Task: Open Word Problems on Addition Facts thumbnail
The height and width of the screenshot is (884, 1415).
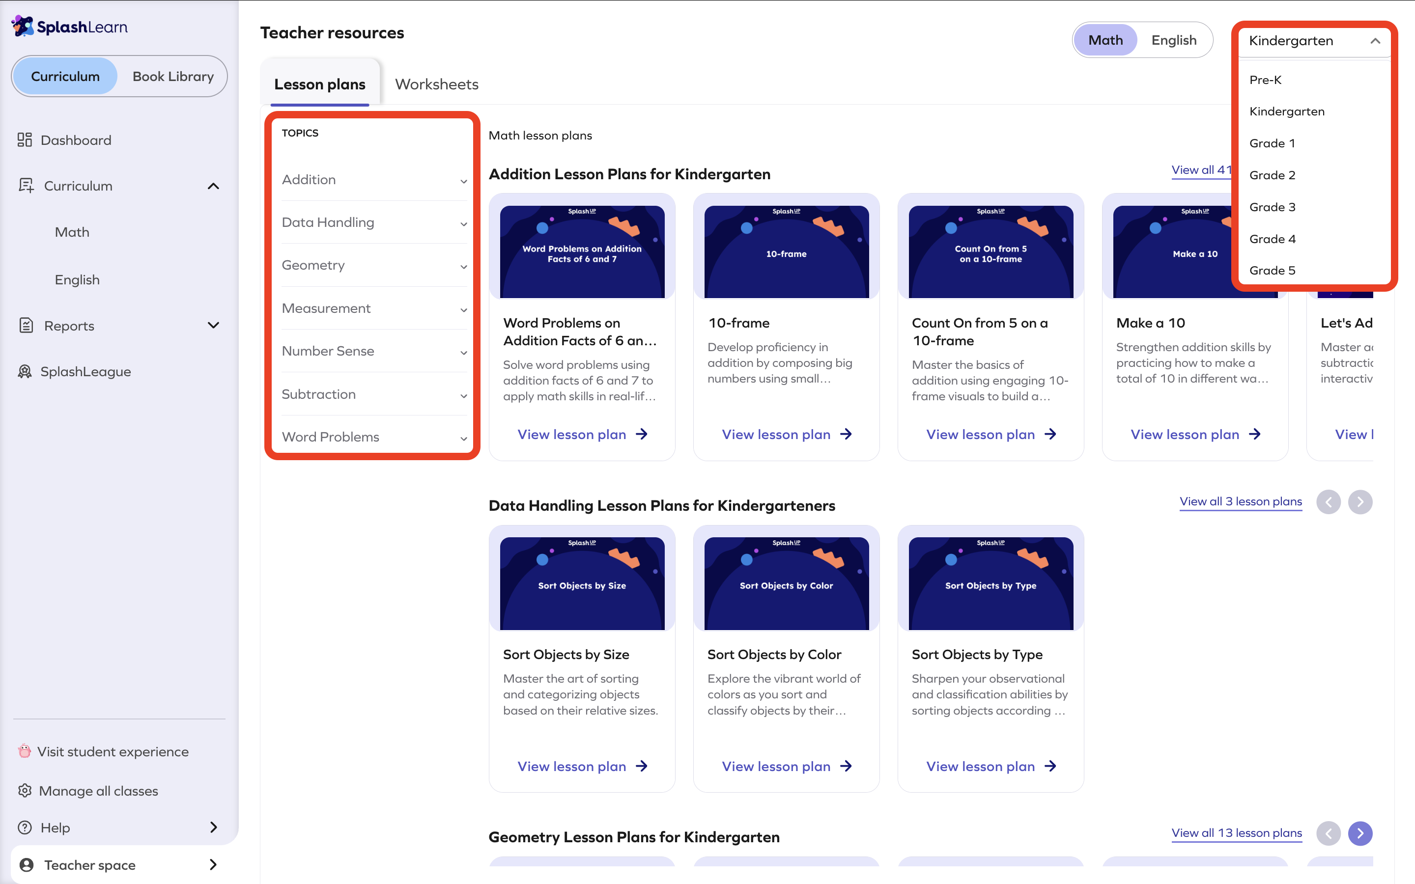Action: pyautogui.click(x=582, y=251)
